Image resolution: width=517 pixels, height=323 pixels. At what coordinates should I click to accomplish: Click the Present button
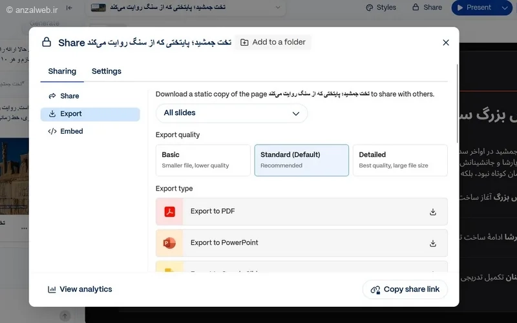[x=474, y=8]
